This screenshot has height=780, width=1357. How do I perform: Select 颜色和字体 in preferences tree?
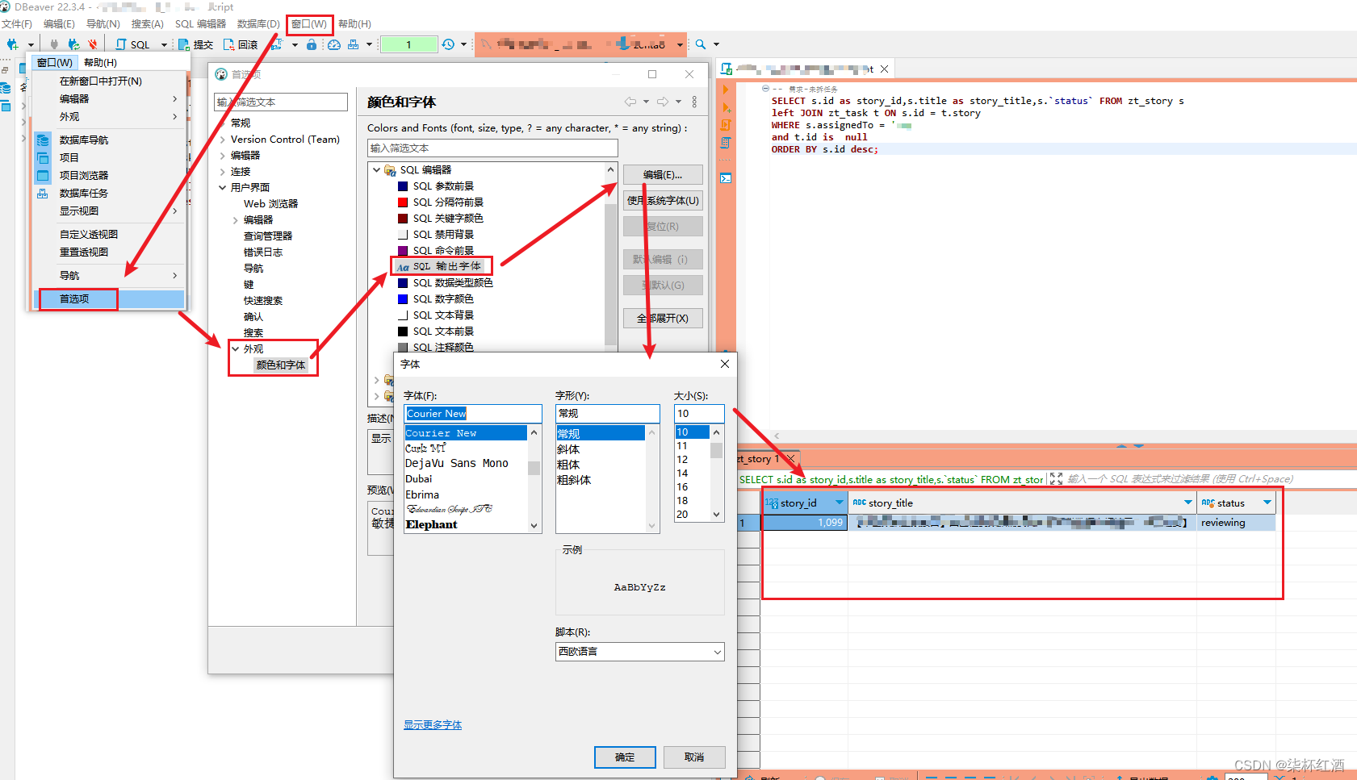281,365
